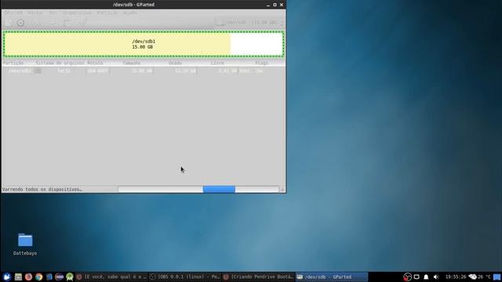
Task: Minimize the GParted window
Action: tap(268, 5)
